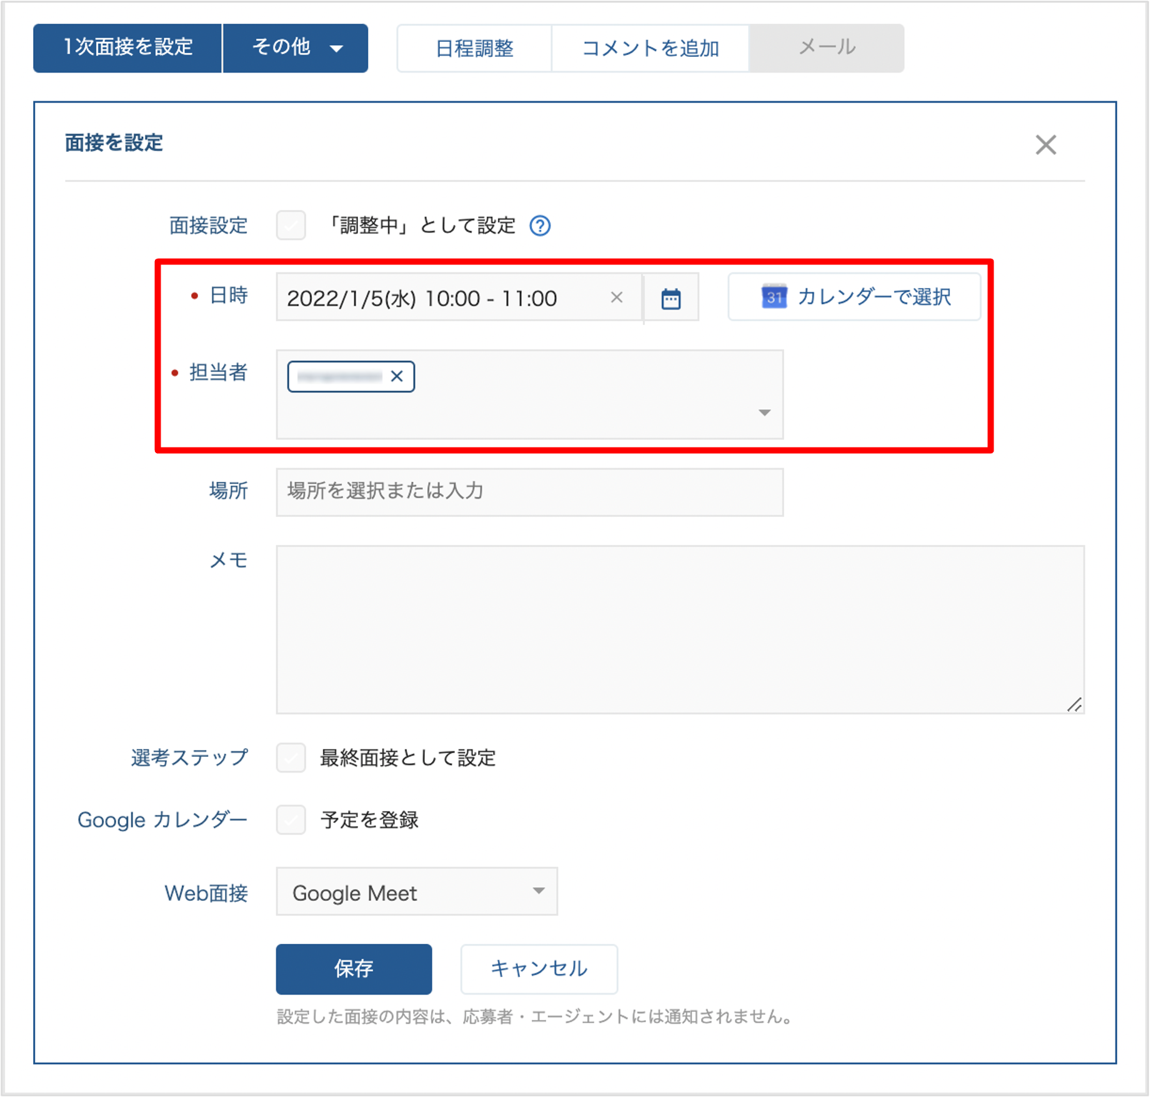Click the 保存 button
Screen dimensions: 1151x1097
click(354, 969)
